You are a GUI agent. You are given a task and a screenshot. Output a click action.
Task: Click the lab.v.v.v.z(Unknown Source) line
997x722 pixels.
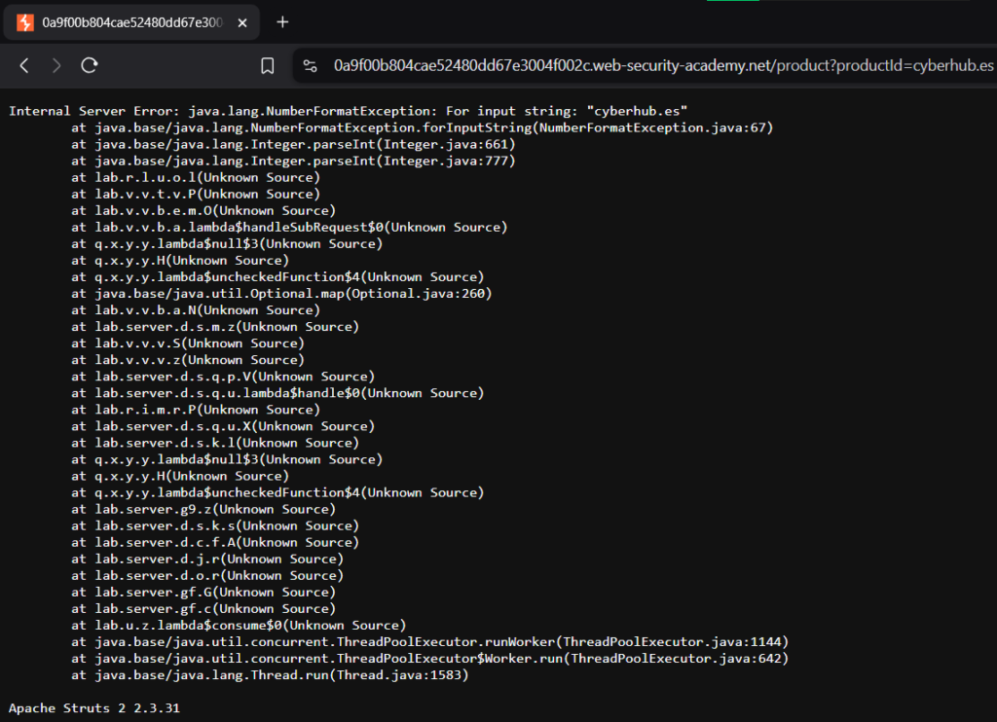188,360
